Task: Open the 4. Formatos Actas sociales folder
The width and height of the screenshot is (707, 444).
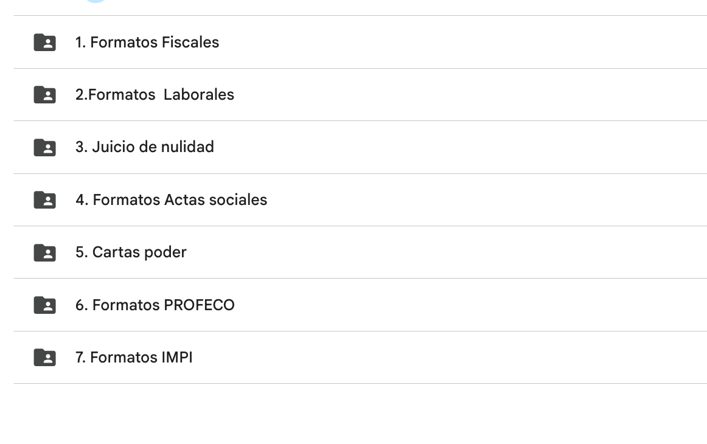Action: click(x=171, y=199)
